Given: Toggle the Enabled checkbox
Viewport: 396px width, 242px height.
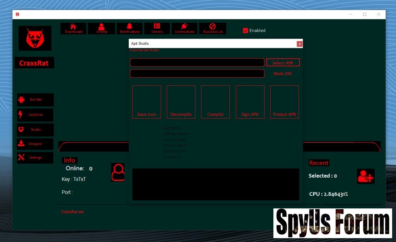Looking at the screenshot, I should [x=245, y=30].
